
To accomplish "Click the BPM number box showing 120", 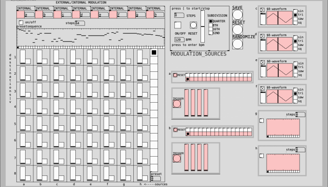I will [x=179, y=40].
